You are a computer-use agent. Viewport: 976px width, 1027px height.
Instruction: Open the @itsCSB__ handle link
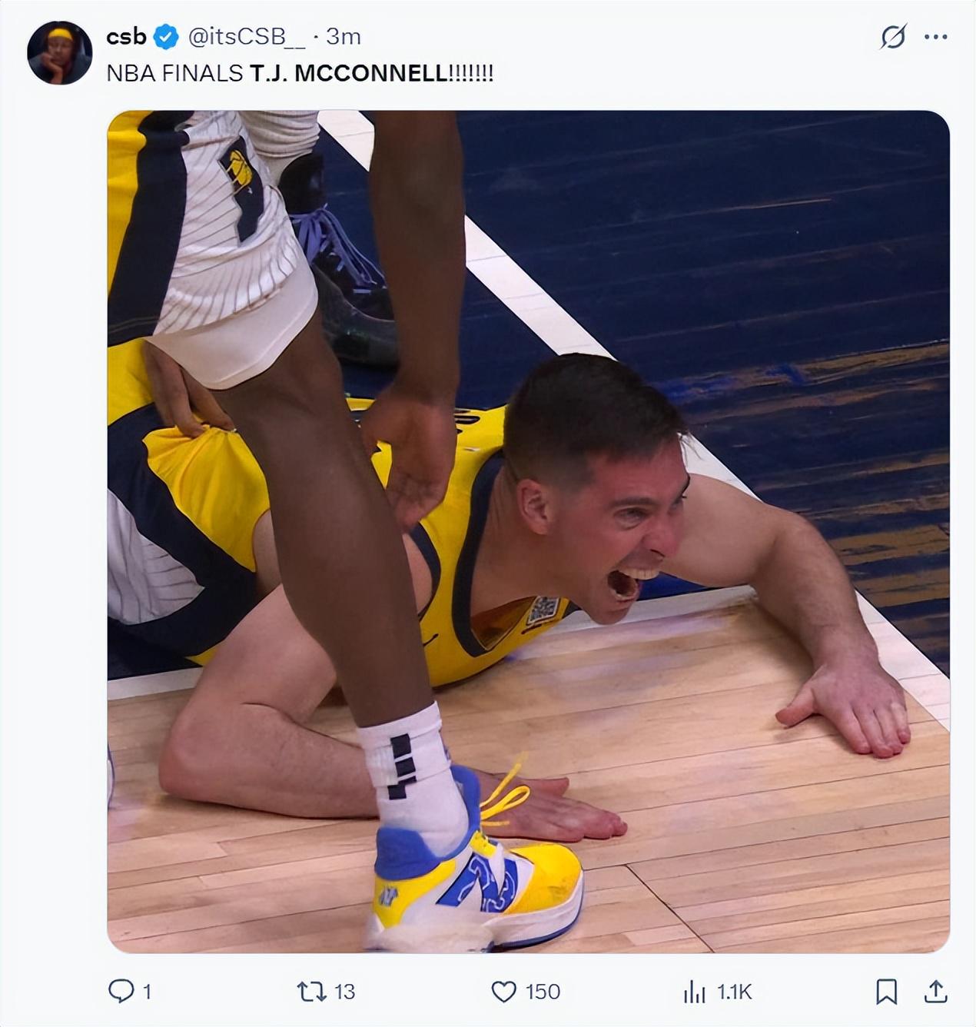247,36
